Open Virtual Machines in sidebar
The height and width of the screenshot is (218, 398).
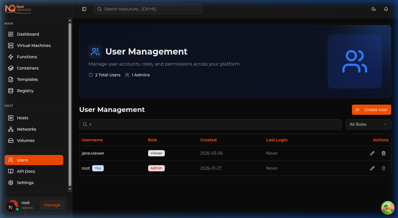point(34,46)
